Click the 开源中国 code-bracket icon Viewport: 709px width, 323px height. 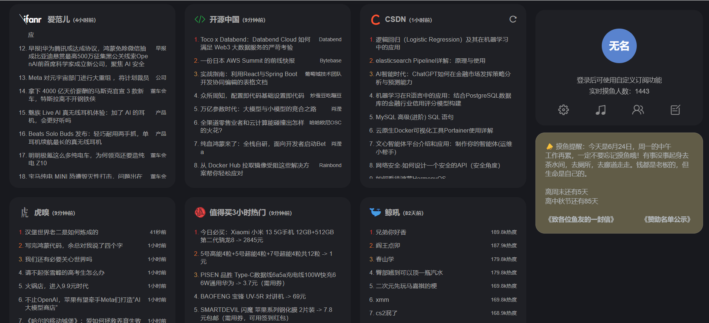coord(200,19)
